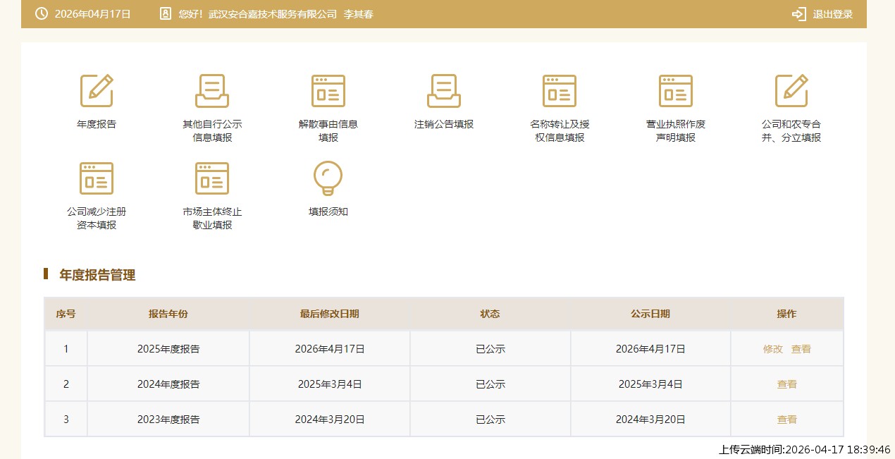The width and height of the screenshot is (895, 459).
Task: View the 2023年度报告 via 查看
Action: (787, 420)
